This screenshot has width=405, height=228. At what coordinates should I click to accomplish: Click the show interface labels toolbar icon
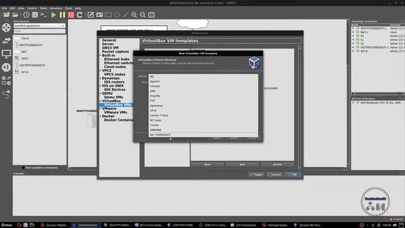pyautogui.click(x=35, y=15)
